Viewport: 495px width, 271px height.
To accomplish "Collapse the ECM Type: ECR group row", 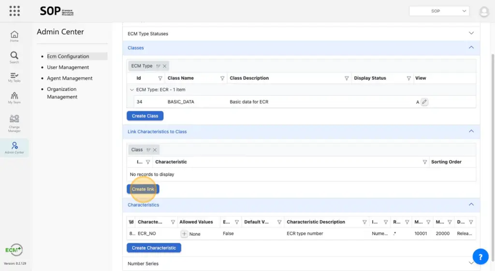I will click(x=132, y=90).
